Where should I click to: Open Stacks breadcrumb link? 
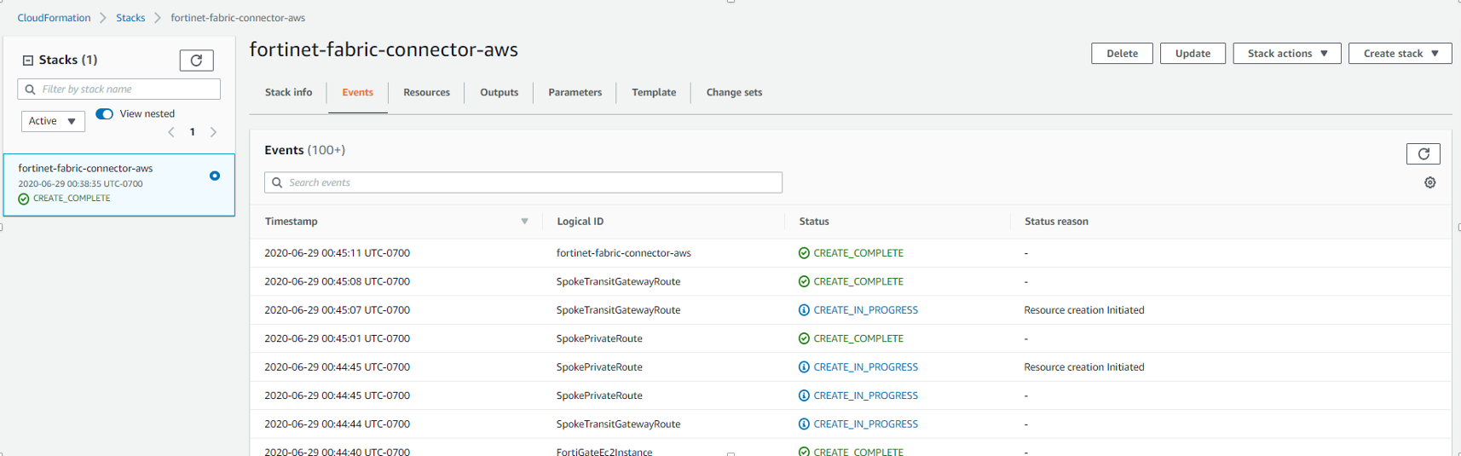pos(130,18)
